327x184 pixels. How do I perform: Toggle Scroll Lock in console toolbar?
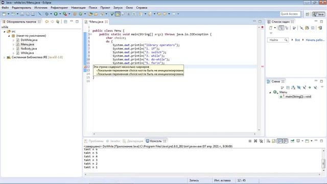pyautogui.click(x=274, y=141)
